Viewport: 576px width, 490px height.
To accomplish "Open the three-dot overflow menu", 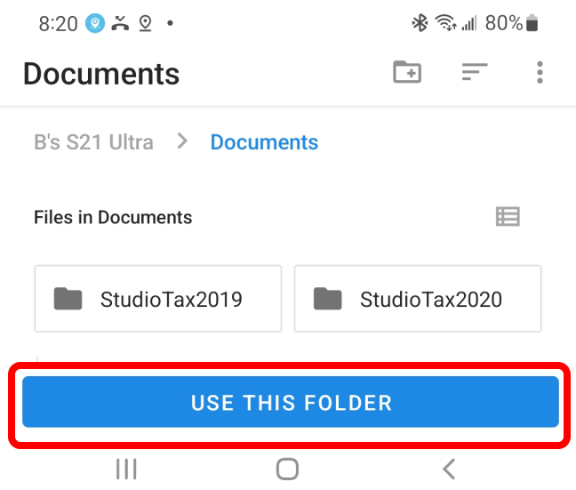I will [540, 72].
